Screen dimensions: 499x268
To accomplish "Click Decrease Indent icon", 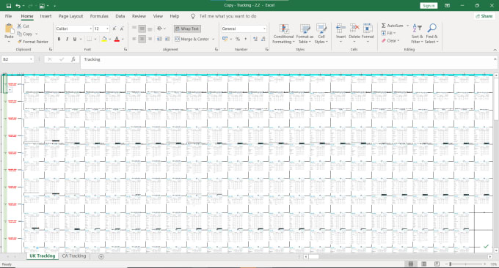I will pos(159,39).
